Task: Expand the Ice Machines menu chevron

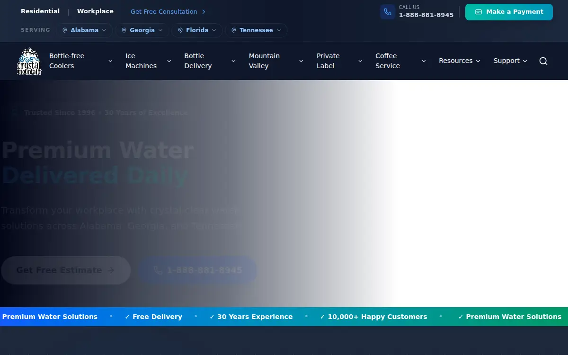Action: point(169,61)
